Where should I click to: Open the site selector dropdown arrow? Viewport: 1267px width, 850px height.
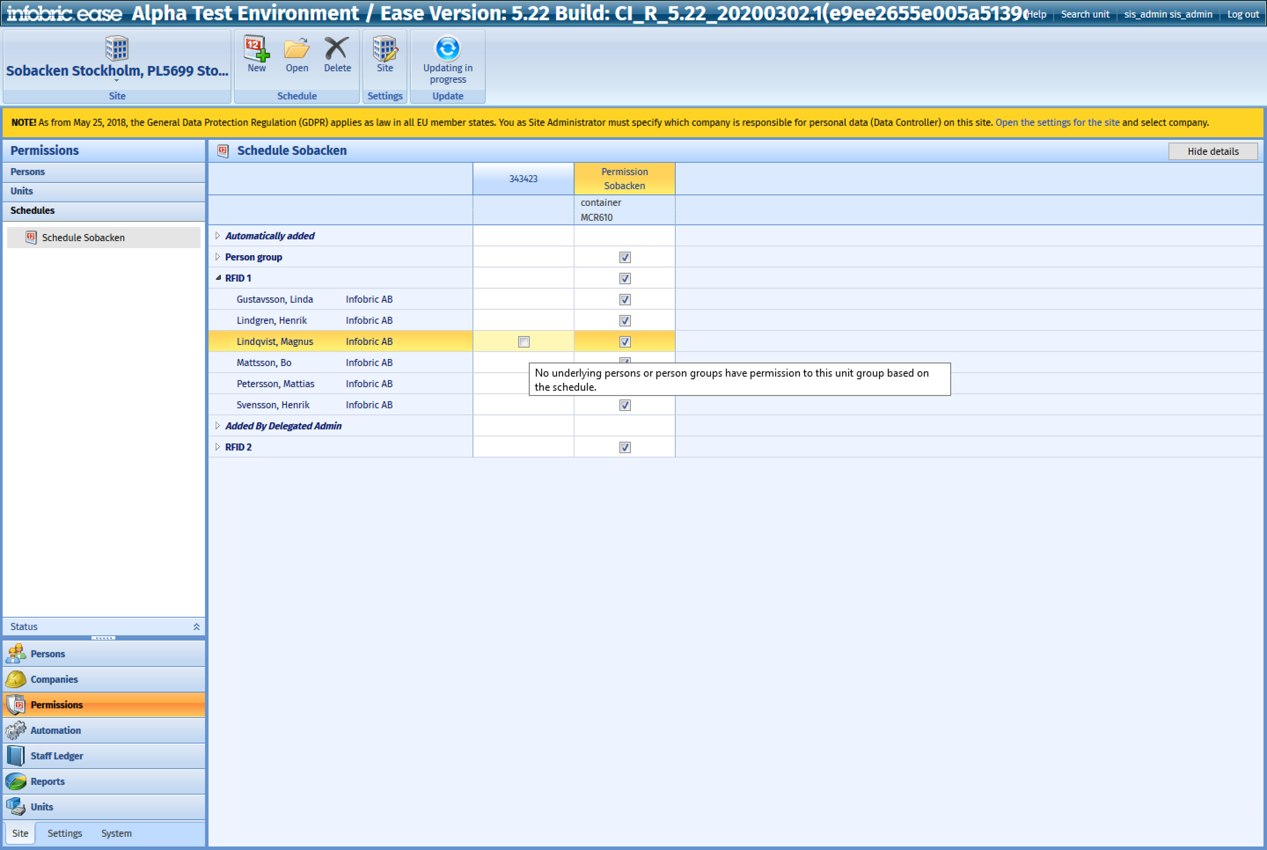tap(117, 81)
